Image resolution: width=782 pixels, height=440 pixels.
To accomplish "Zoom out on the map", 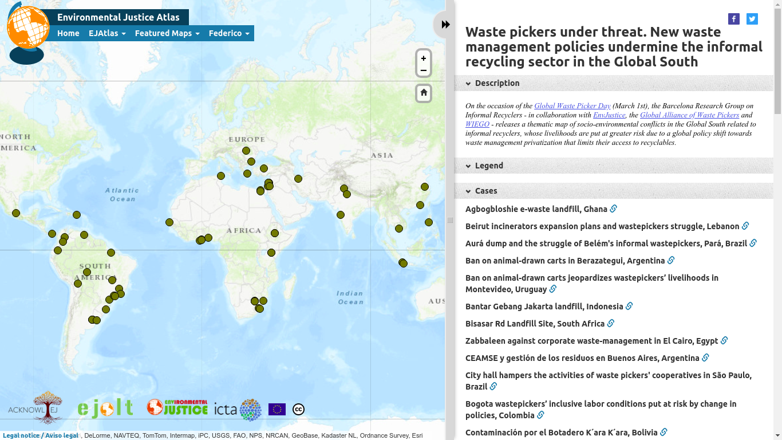I will tap(423, 71).
